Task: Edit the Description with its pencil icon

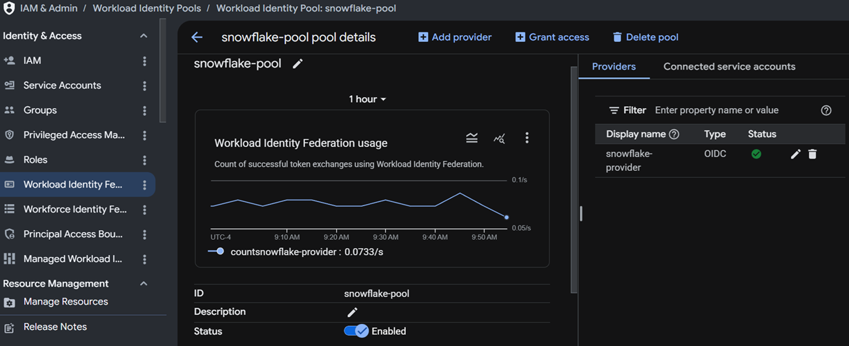Action: [x=352, y=312]
